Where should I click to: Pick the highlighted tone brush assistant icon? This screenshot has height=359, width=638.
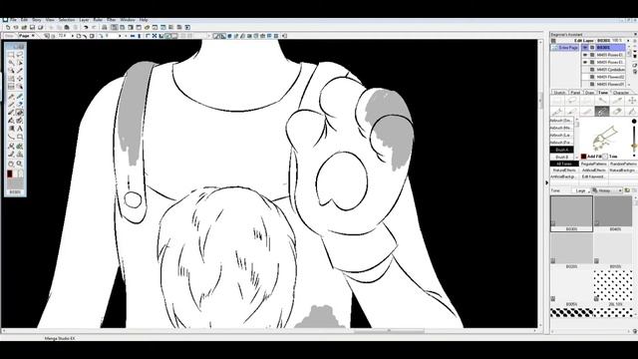602,111
